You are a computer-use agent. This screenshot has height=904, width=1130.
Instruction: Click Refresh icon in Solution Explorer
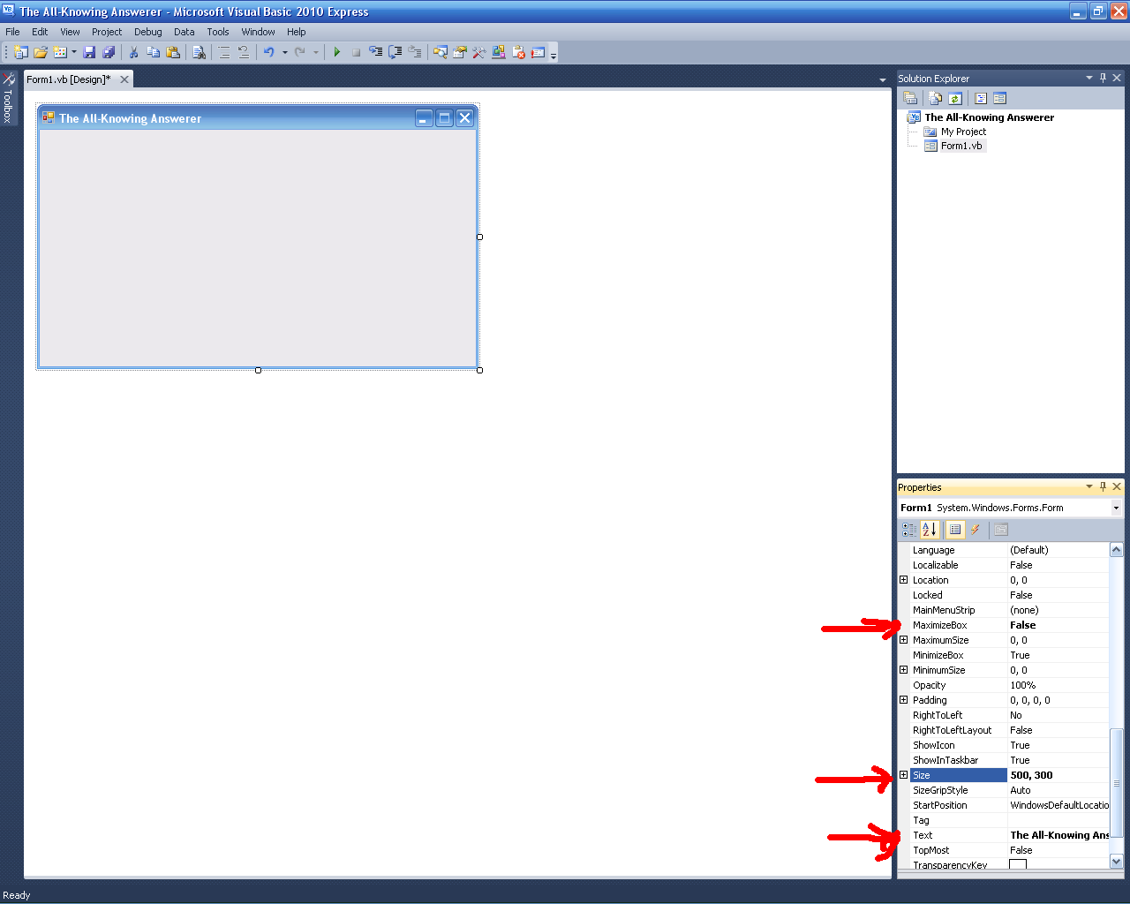955,99
